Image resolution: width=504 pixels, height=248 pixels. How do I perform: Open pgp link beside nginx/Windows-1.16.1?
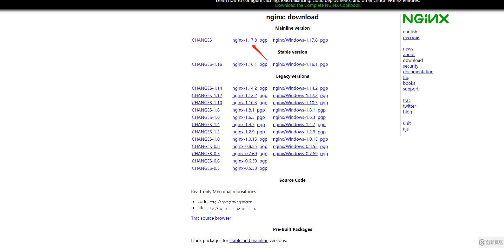(x=324, y=64)
